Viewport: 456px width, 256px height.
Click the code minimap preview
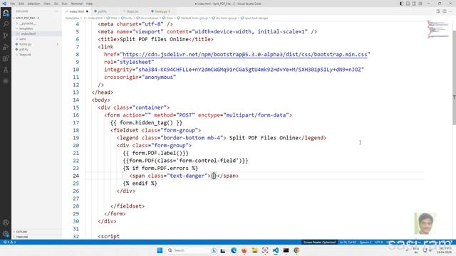439,29
